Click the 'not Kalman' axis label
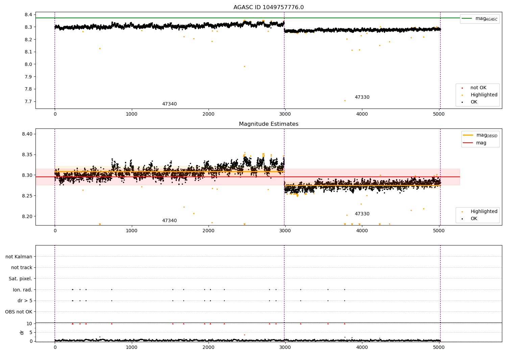The image size is (507, 355). coord(19,257)
